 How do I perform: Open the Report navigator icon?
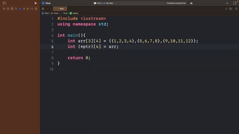coord(36,9)
